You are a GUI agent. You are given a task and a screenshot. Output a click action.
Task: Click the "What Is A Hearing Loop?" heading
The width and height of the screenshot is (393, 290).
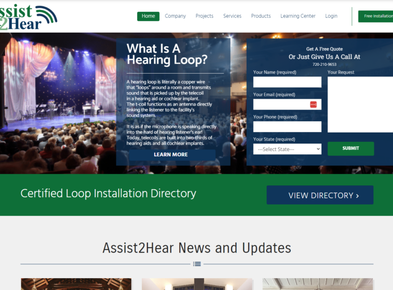(167, 54)
